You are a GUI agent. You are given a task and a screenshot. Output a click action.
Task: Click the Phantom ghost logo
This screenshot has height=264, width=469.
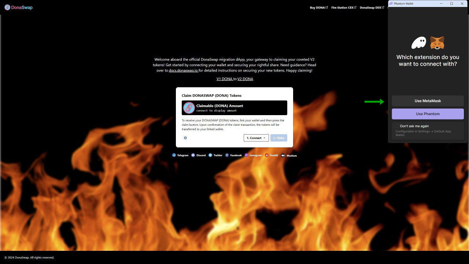[x=419, y=43]
